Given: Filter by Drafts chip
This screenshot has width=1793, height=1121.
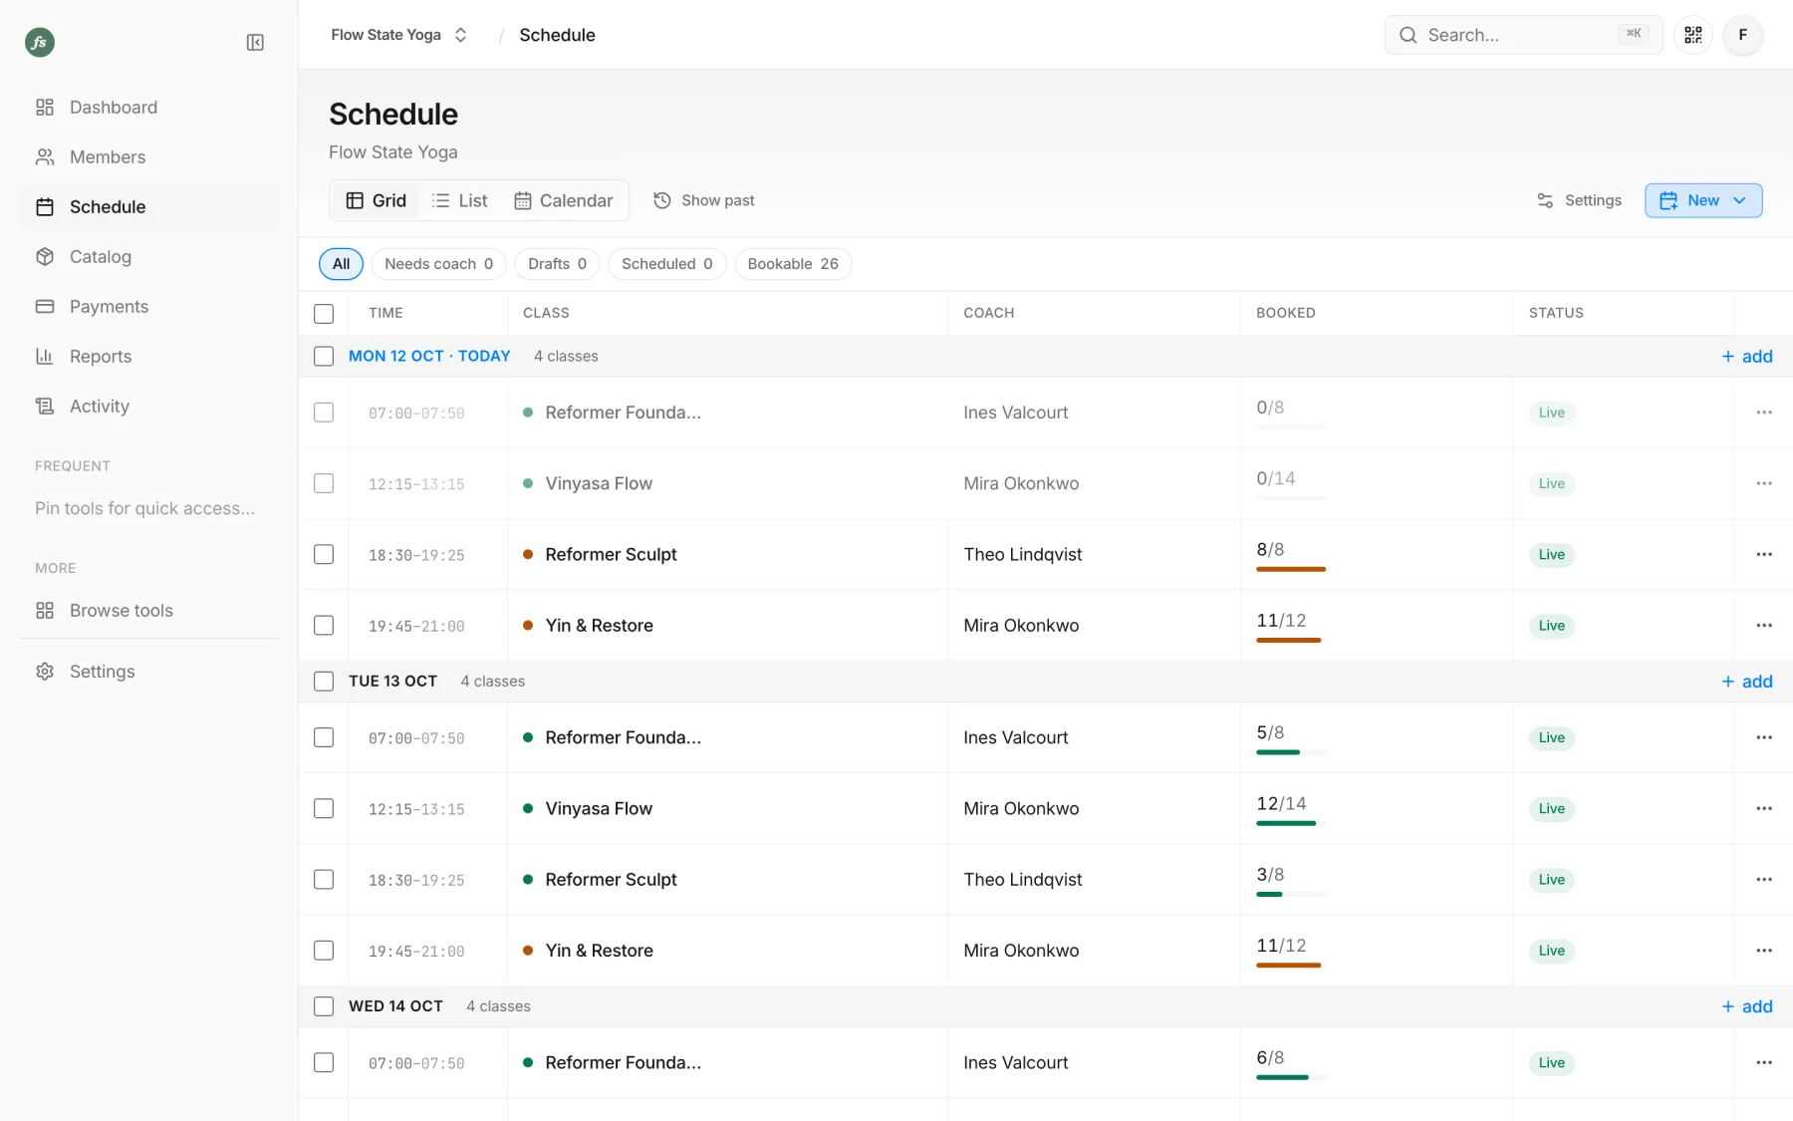Looking at the screenshot, I should 557,264.
